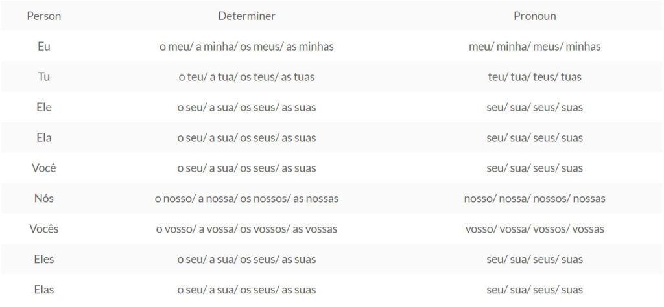Select determiner cell 'o nosso/ a nossa/ os nossos/ as nossas'
The image size is (664, 307).
(246, 198)
